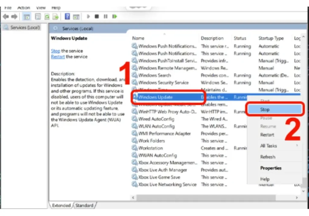The height and width of the screenshot is (216, 309).
Task: Click the 'Provides aut..' description cell
Action: [215, 170]
